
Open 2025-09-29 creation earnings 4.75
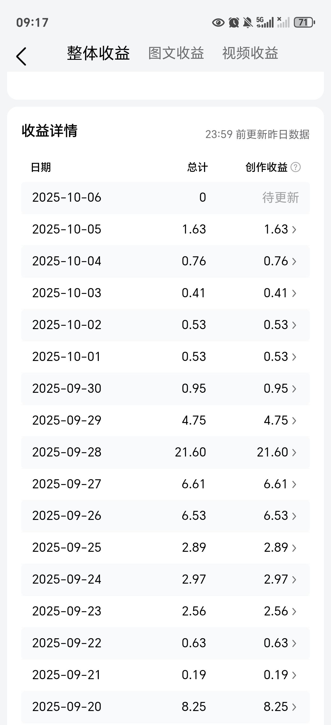(276, 421)
